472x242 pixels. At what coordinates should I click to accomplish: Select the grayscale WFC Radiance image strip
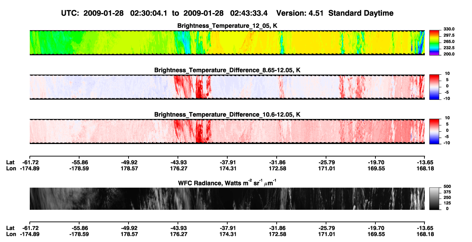227,198
